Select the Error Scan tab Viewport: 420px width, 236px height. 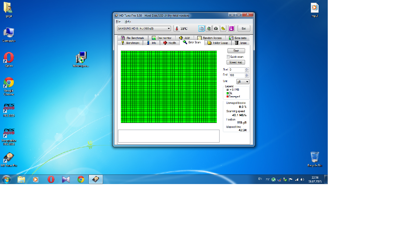(x=192, y=42)
